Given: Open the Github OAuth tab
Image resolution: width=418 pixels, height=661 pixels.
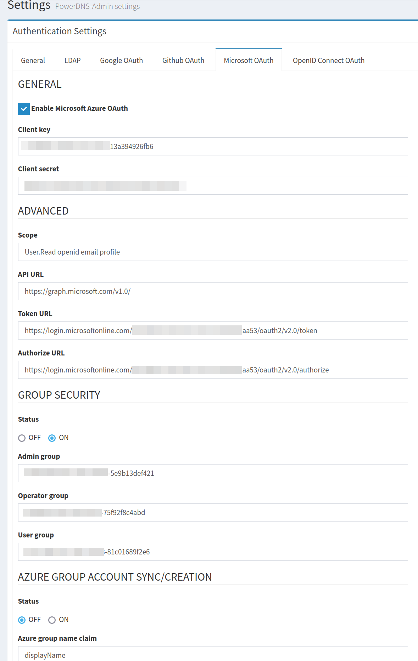Looking at the screenshot, I should pos(183,60).
